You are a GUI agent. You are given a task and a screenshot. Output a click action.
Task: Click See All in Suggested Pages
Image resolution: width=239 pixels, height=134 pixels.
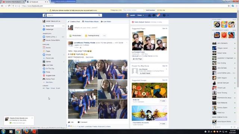coord(165,29)
